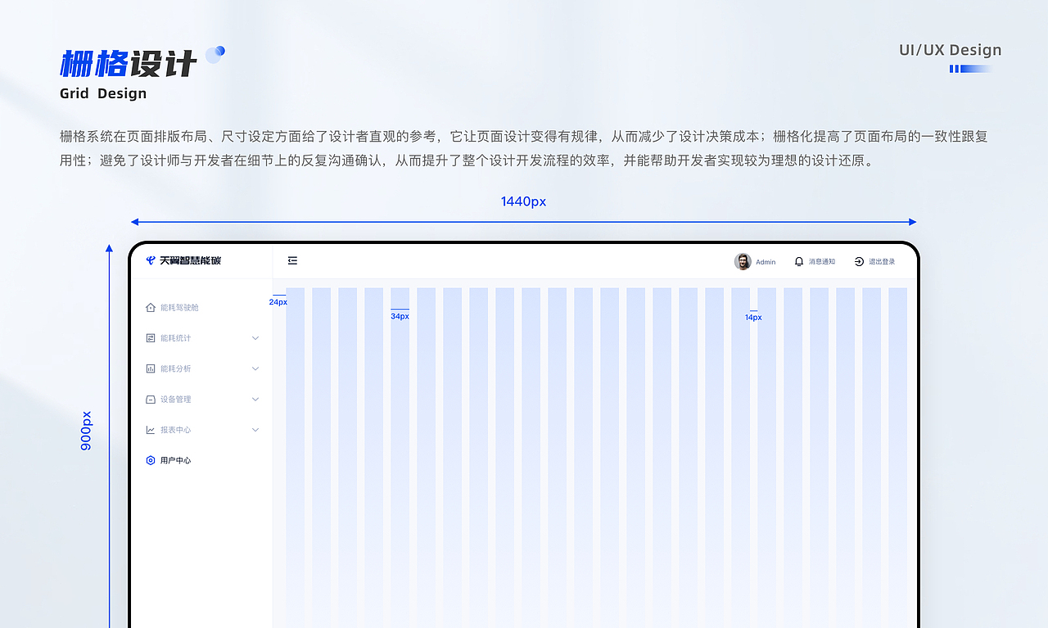Open the 设备管理 menu item
Screen dimensions: 1048x628
coord(175,400)
